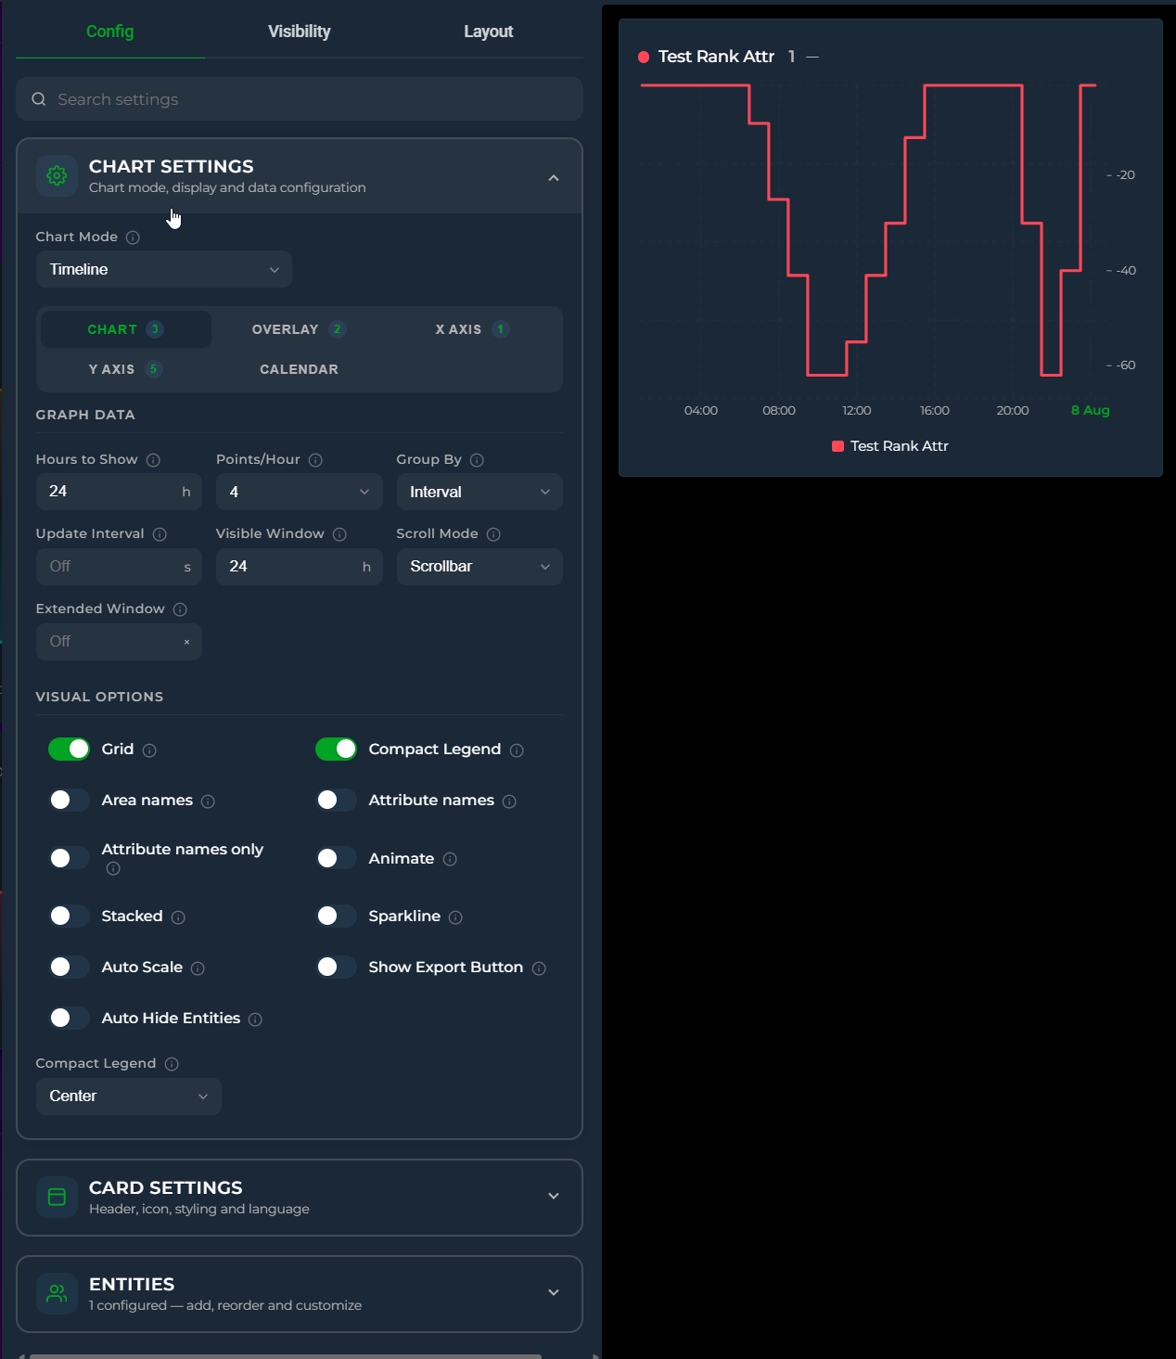Click the Stacked info icon
The image size is (1176, 1359).
point(178,917)
